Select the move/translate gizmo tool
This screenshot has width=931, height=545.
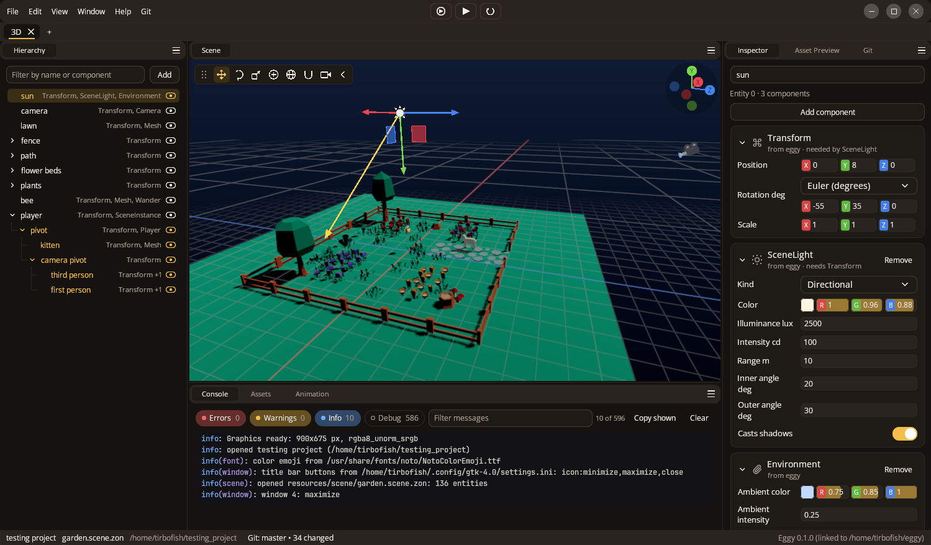221,75
